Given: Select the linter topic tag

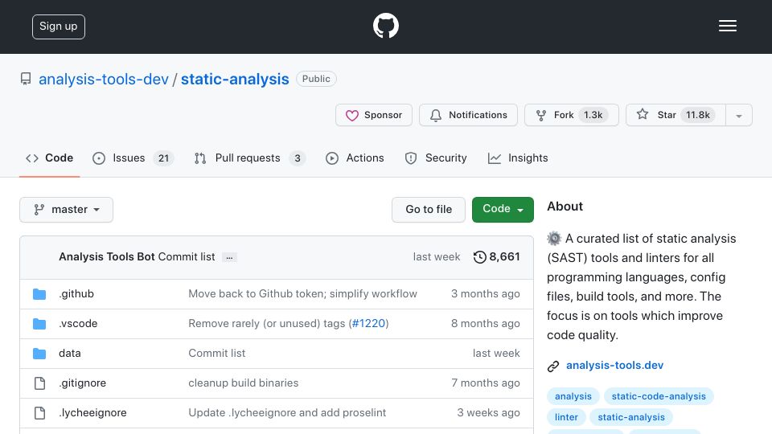Looking at the screenshot, I should pyautogui.click(x=566, y=417).
